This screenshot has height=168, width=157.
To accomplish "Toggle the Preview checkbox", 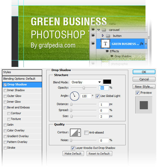I will (x=138, y=93).
